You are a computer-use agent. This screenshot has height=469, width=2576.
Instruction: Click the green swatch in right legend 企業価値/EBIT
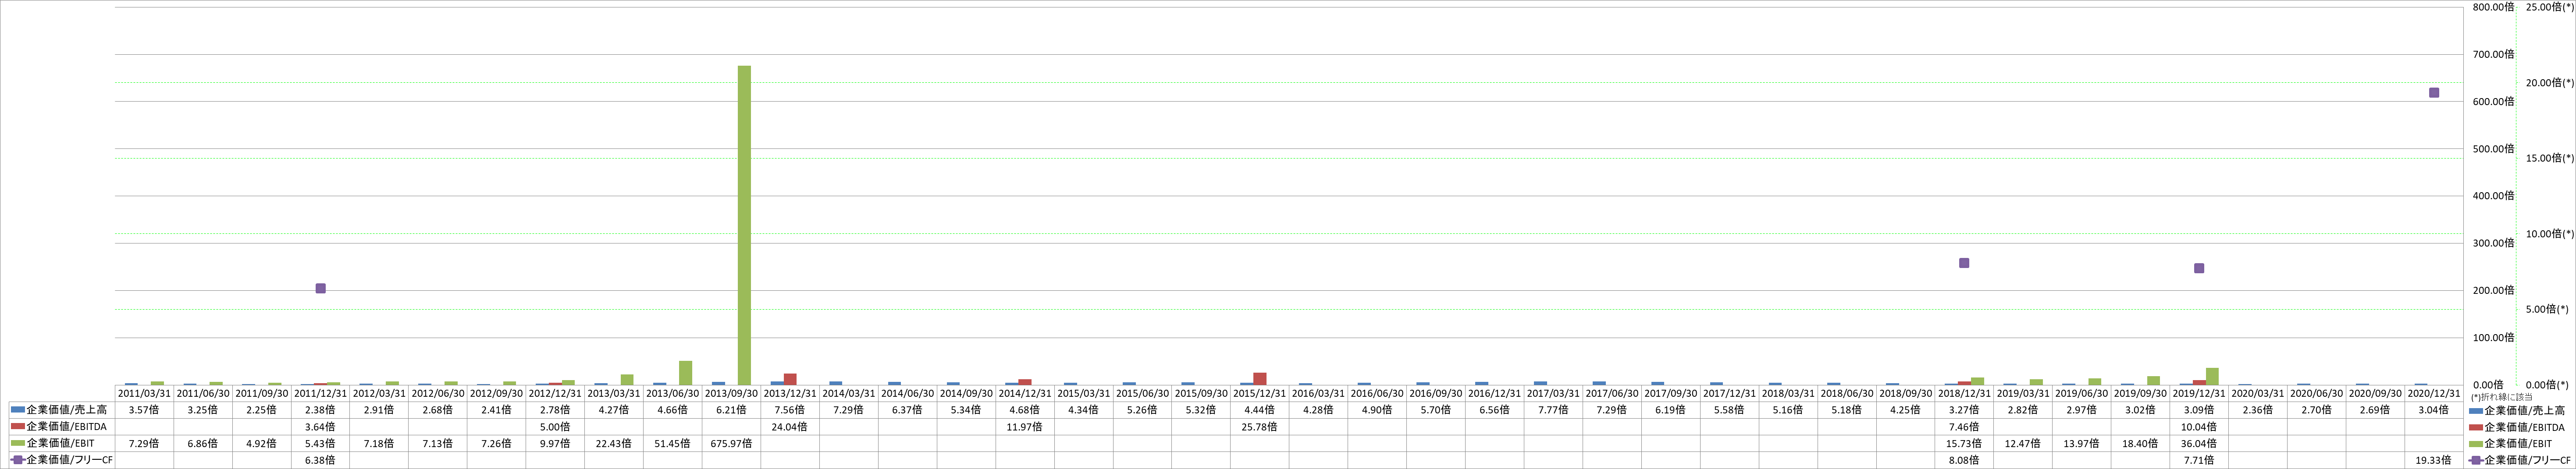2476,444
